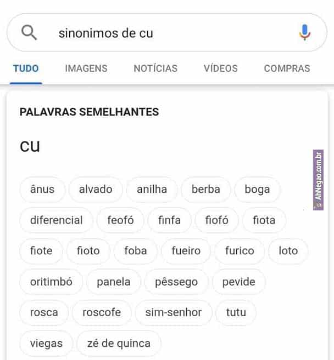
Task: Select the "roscofe" word chip
Action: coord(102,313)
